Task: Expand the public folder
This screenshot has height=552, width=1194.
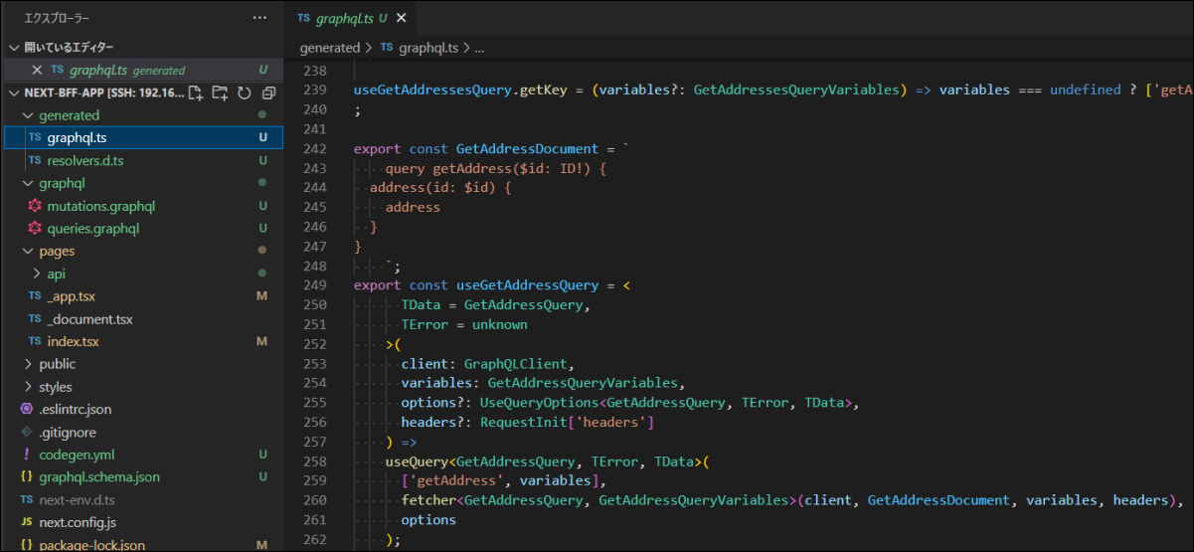Action: click(28, 364)
